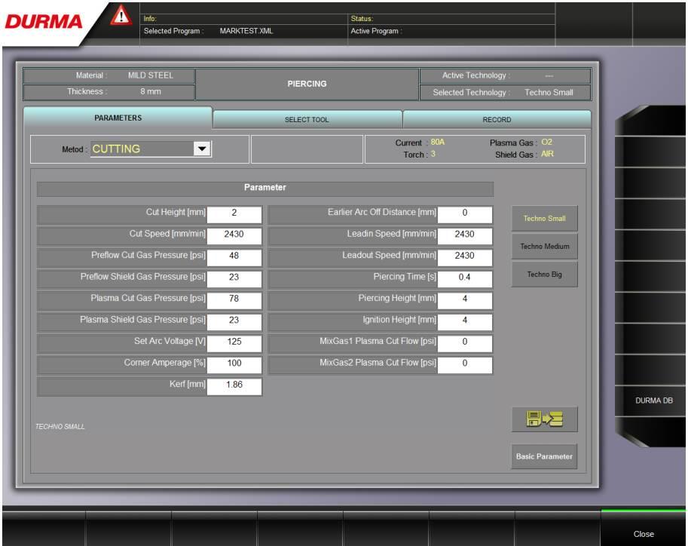Click the Set Arc Voltage input
The width and height of the screenshot is (688, 546).
tap(234, 342)
